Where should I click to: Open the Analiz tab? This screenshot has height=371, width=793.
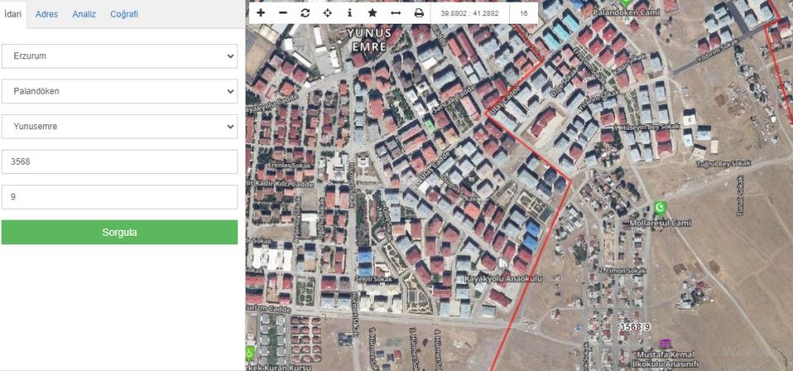pyautogui.click(x=84, y=14)
